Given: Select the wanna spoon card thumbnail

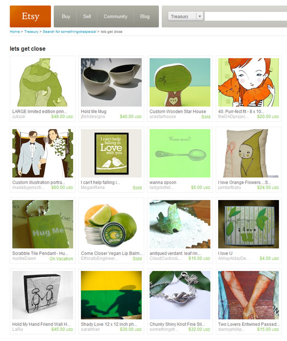Looking at the screenshot, I should coord(180,153).
